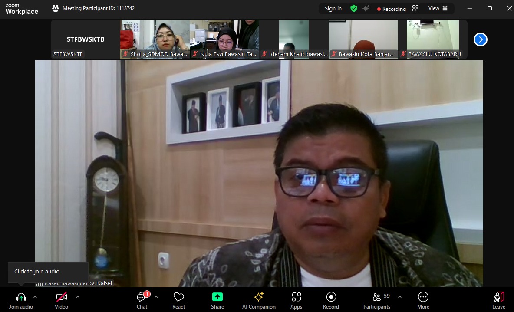Click the participant count 59

click(x=387, y=296)
